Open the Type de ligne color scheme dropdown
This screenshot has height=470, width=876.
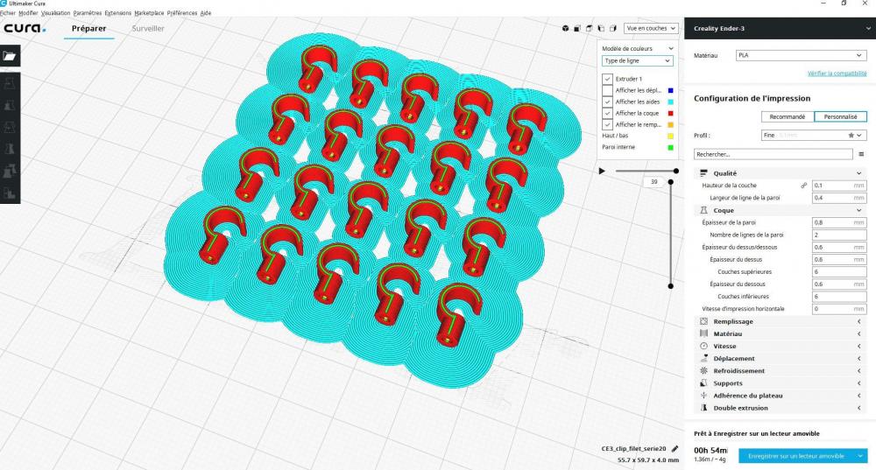(638, 61)
